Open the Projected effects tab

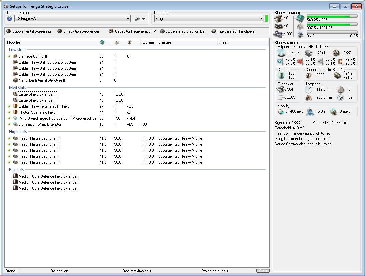(x=215, y=271)
